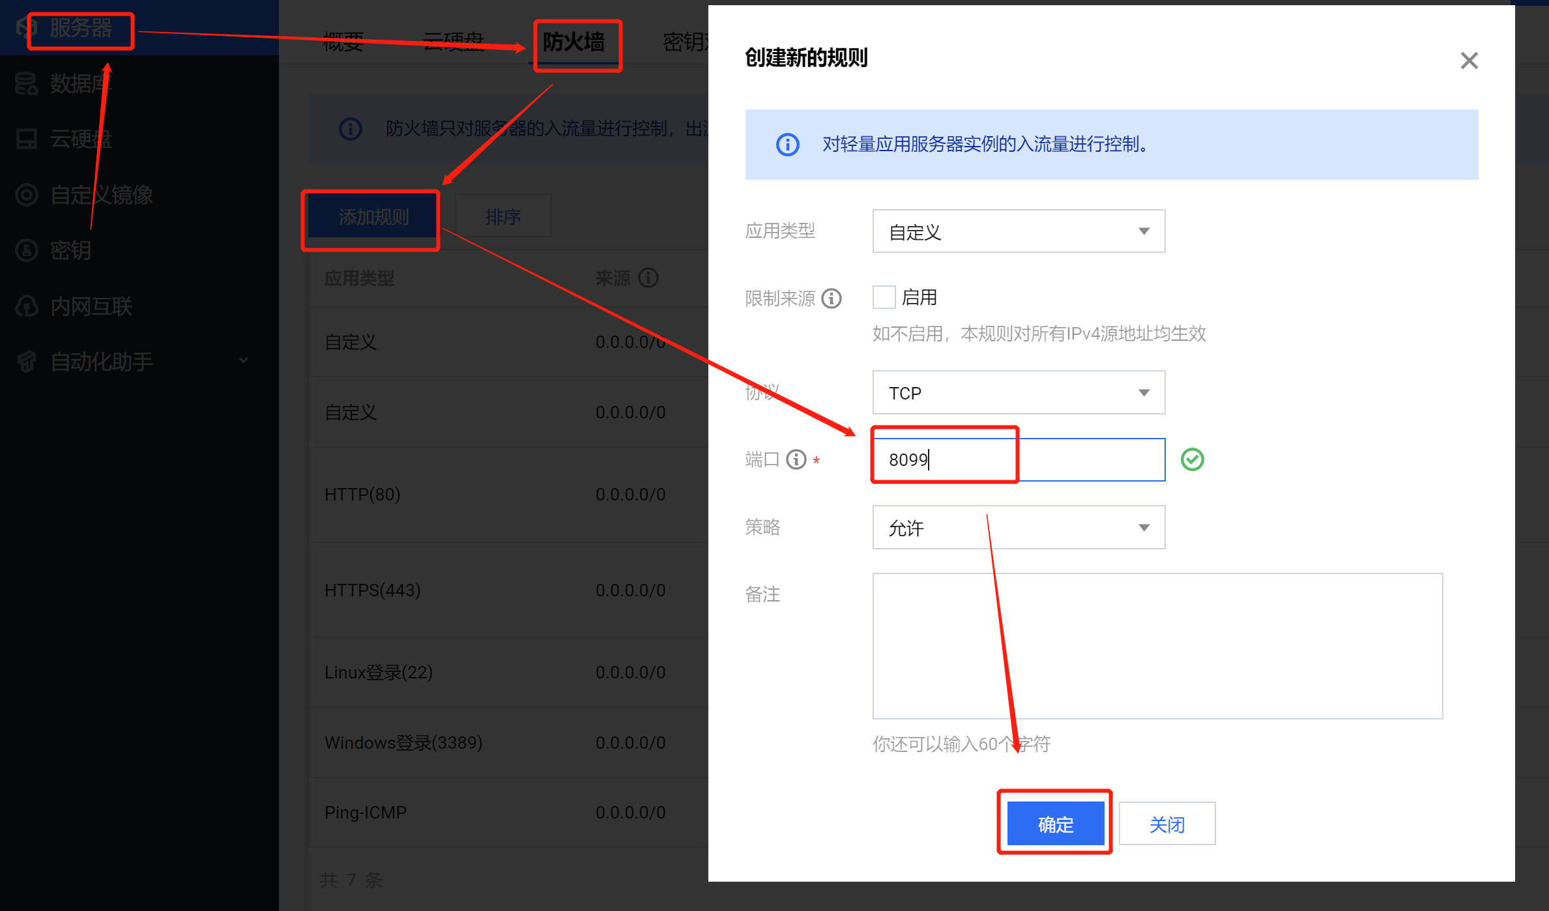
Task: Click the 密钥 key sidebar icon
Action: pyautogui.click(x=26, y=250)
